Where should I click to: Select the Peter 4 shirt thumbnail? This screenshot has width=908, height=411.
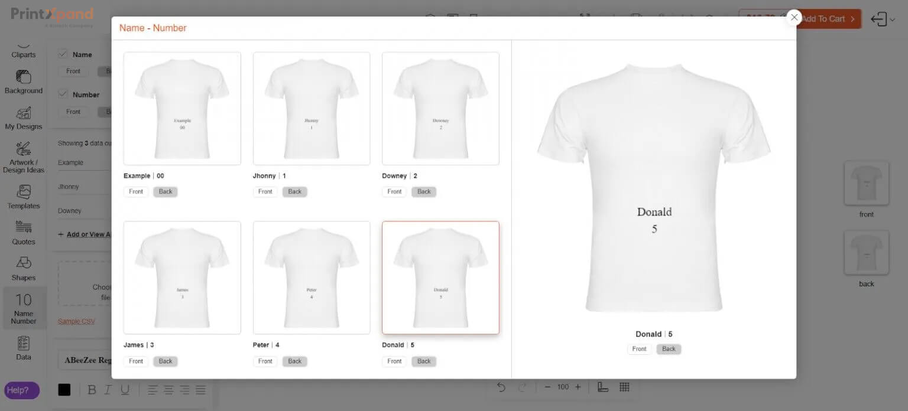[x=312, y=278]
